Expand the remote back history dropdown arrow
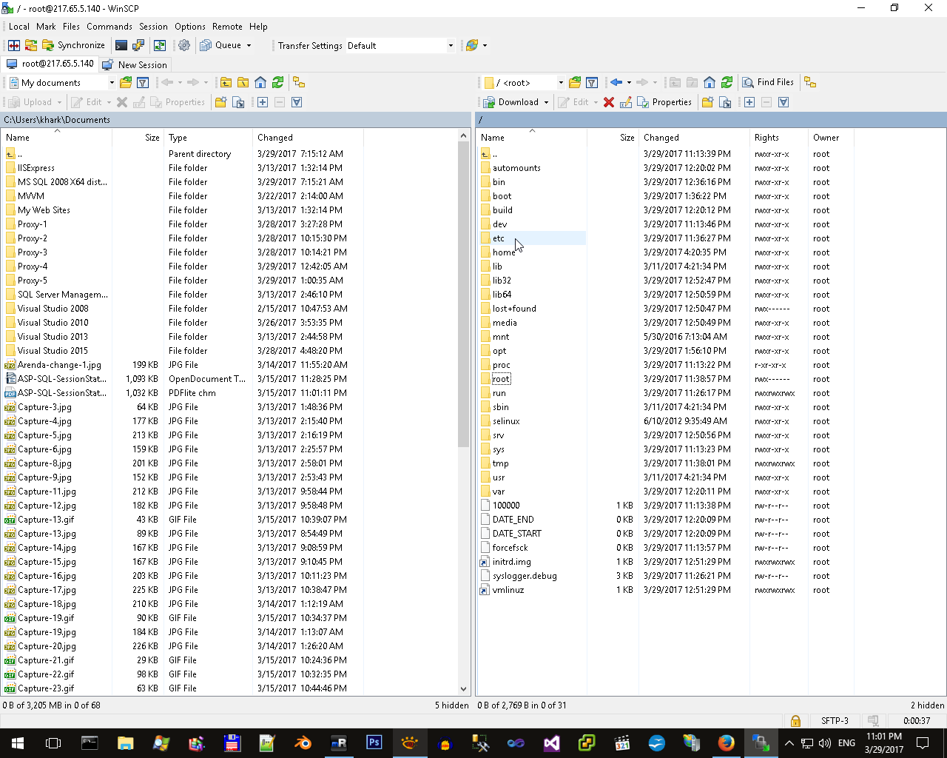This screenshot has width=947, height=758. point(629,83)
